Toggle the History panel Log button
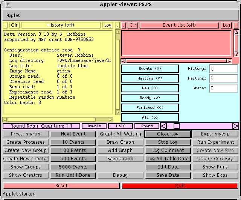The width and height of the screenshot is (241, 200). tap(108, 25)
